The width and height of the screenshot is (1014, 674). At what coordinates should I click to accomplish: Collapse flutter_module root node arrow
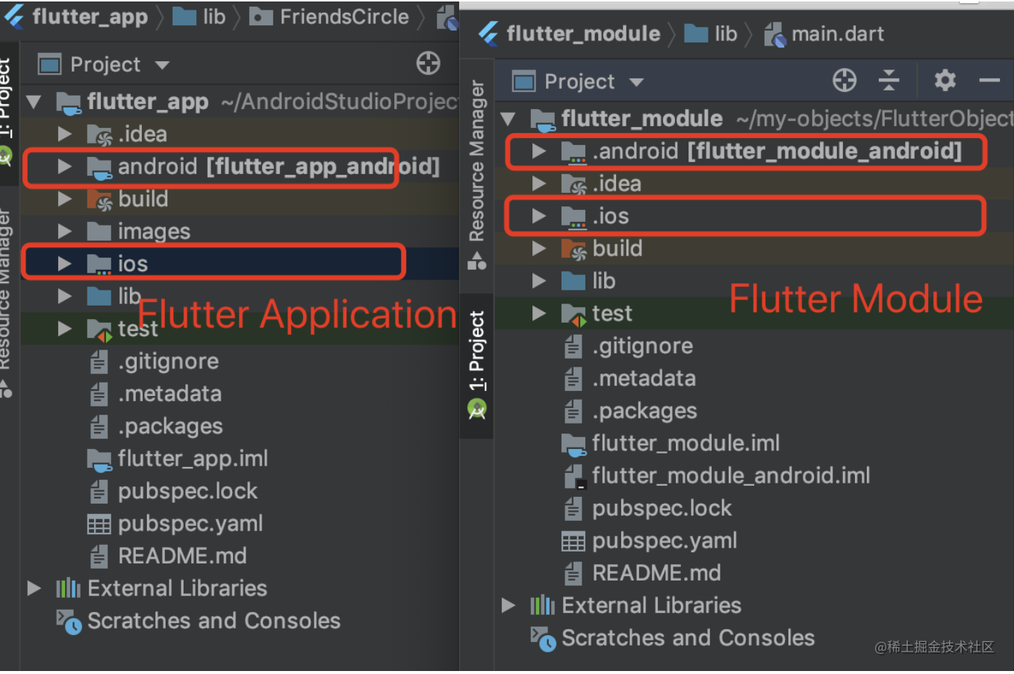pos(508,119)
